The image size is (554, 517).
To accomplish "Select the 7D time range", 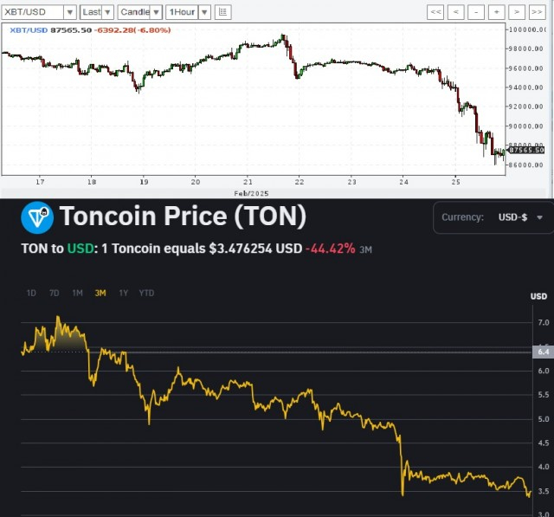I will [x=55, y=293].
